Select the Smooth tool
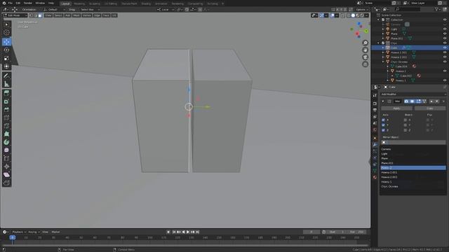This screenshot has height=252, width=449. [6, 150]
